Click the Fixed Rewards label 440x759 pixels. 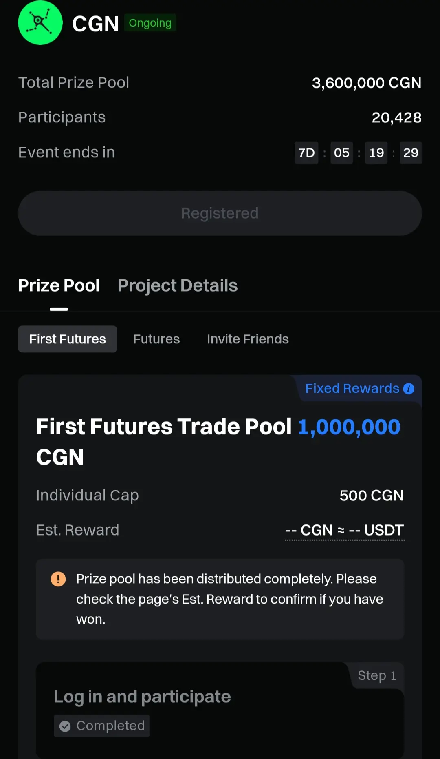(352, 388)
